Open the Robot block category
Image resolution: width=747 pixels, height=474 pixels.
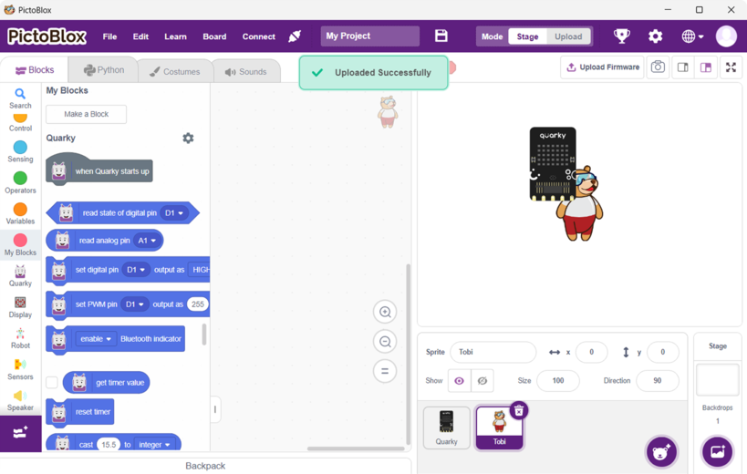coord(20,338)
